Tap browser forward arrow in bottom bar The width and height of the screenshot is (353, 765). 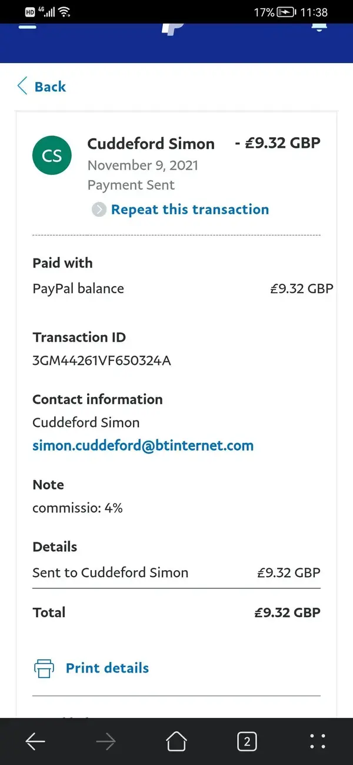click(106, 741)
